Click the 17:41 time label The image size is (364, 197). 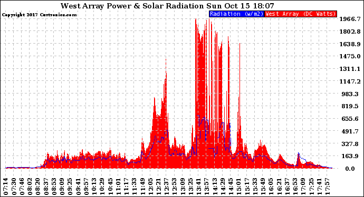(x=319, y=186)
